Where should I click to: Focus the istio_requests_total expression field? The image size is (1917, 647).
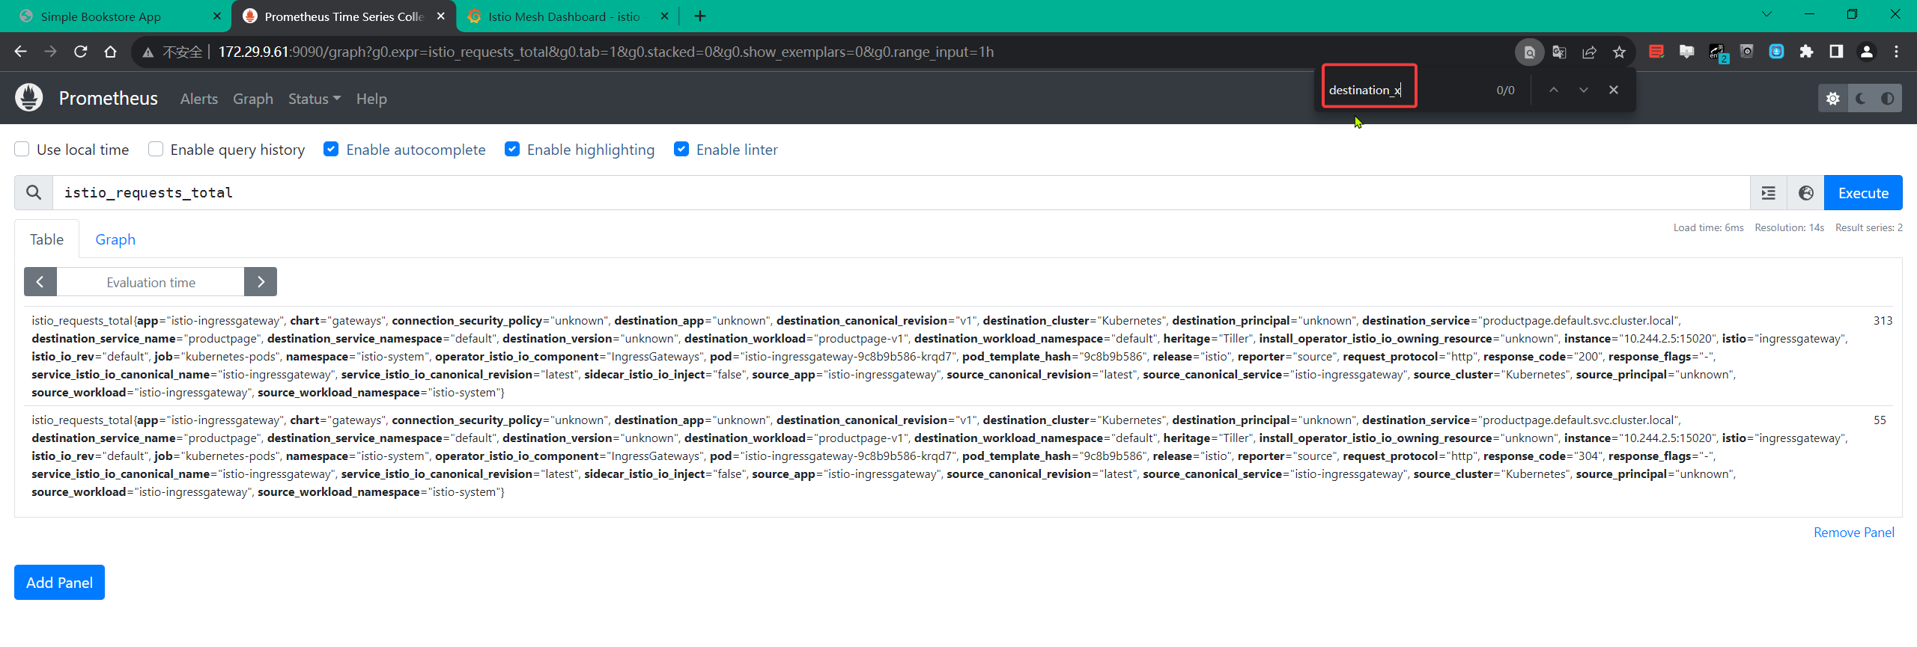(x=901, y=193)
